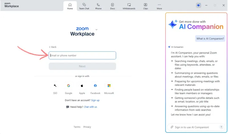Click the Sign up link
Viewport: 228px width, 134px height.
point(95,100)
